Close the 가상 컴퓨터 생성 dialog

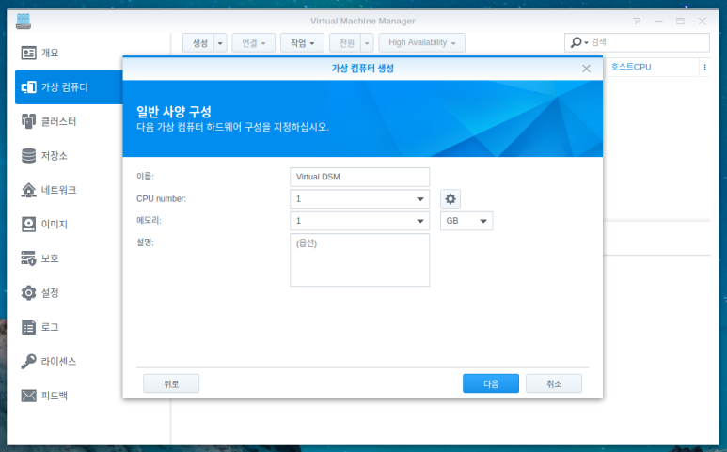tap(586, 69)
